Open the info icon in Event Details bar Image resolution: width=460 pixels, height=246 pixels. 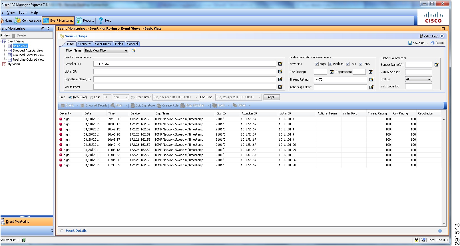tap(440, 231)
